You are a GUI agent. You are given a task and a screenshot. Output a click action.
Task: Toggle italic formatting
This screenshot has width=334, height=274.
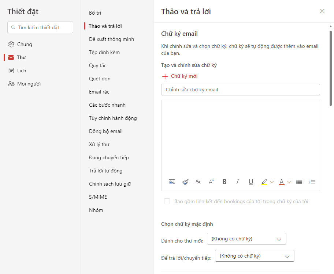click(x=238, y=182)
